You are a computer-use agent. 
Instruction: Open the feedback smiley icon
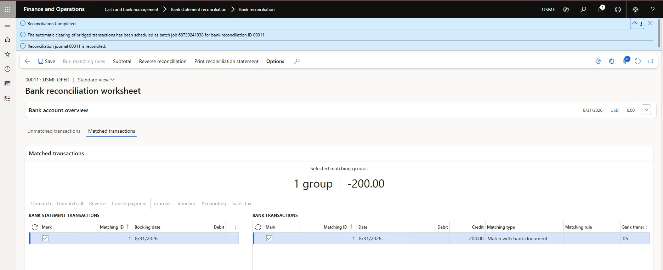click(x=618, y=10)
